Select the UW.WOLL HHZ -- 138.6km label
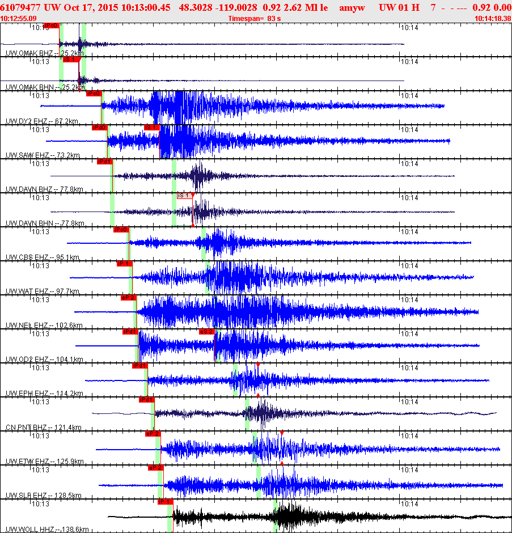The width and height of the screenshot is (512, 533). [x=47, y=529]
